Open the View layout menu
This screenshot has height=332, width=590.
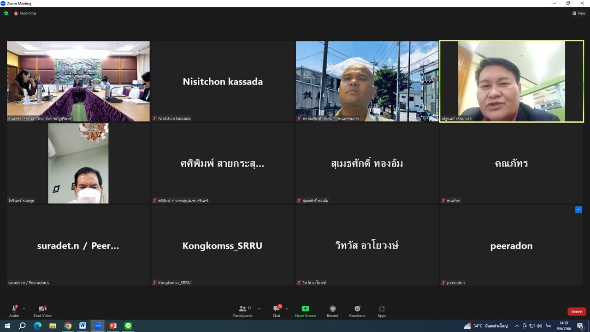578,13
